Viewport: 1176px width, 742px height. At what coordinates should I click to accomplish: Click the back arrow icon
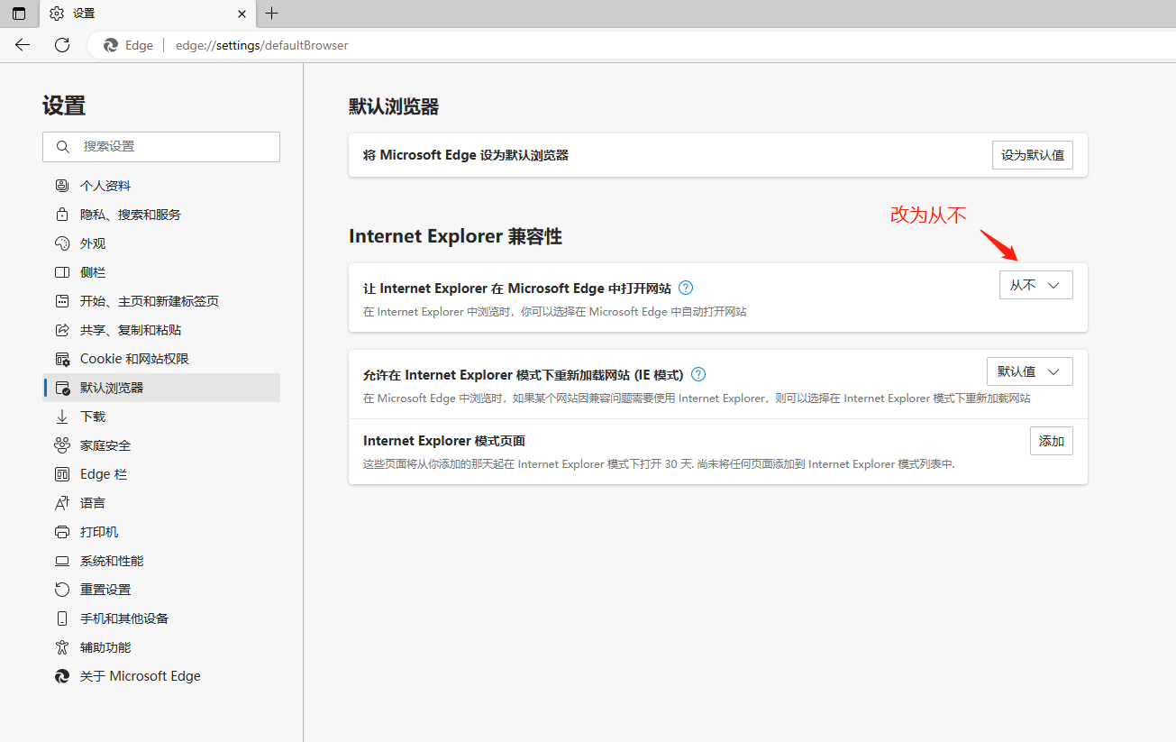pyautogui.click(x=23, y=45)
